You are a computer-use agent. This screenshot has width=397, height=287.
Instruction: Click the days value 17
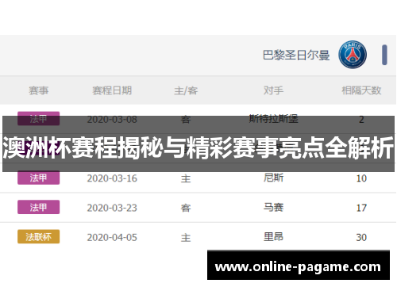pyautogui.click(x=361, y=208)
